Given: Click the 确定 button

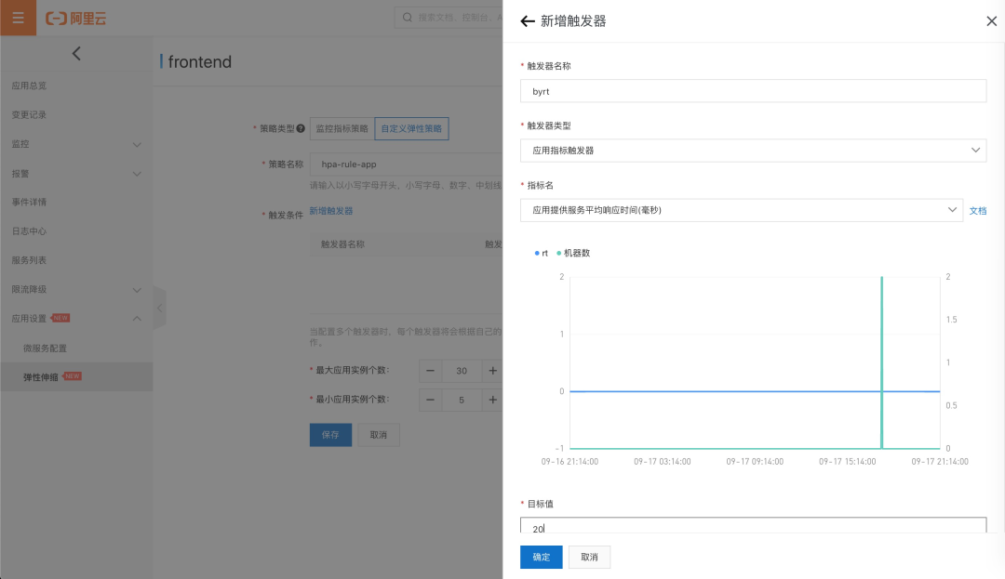Looking at the screenshot, I should (x=541, y=558).
